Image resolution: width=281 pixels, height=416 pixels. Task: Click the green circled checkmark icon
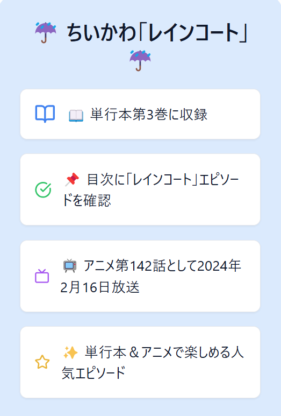tap(43, 189)
